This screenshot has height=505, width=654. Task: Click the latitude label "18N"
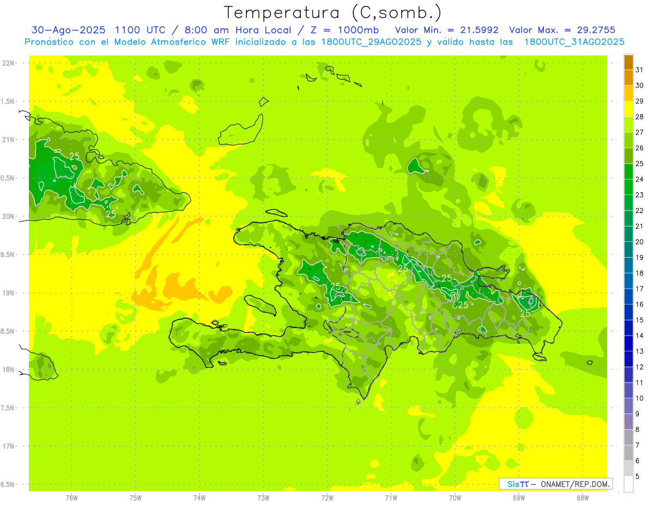point(8,370)
